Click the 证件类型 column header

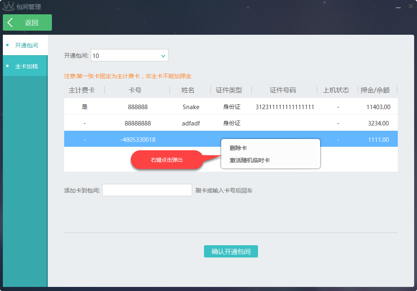point(229,90)
